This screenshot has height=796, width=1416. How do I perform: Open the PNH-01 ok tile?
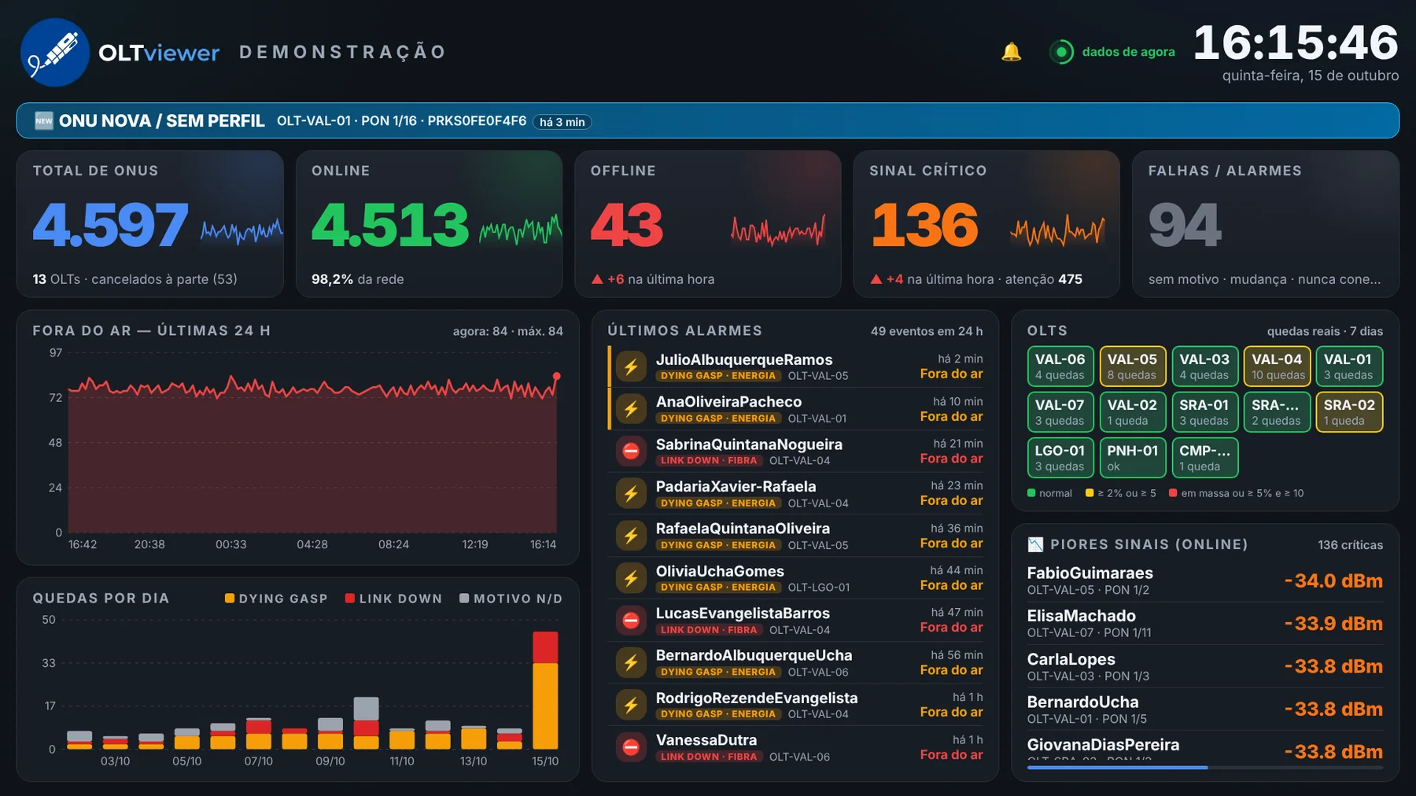point(1132,458)
